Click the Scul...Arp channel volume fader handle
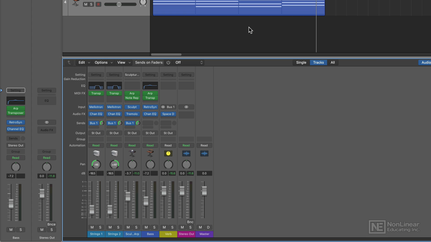Screen dimensions: 431x242 [x=128, y=196]
